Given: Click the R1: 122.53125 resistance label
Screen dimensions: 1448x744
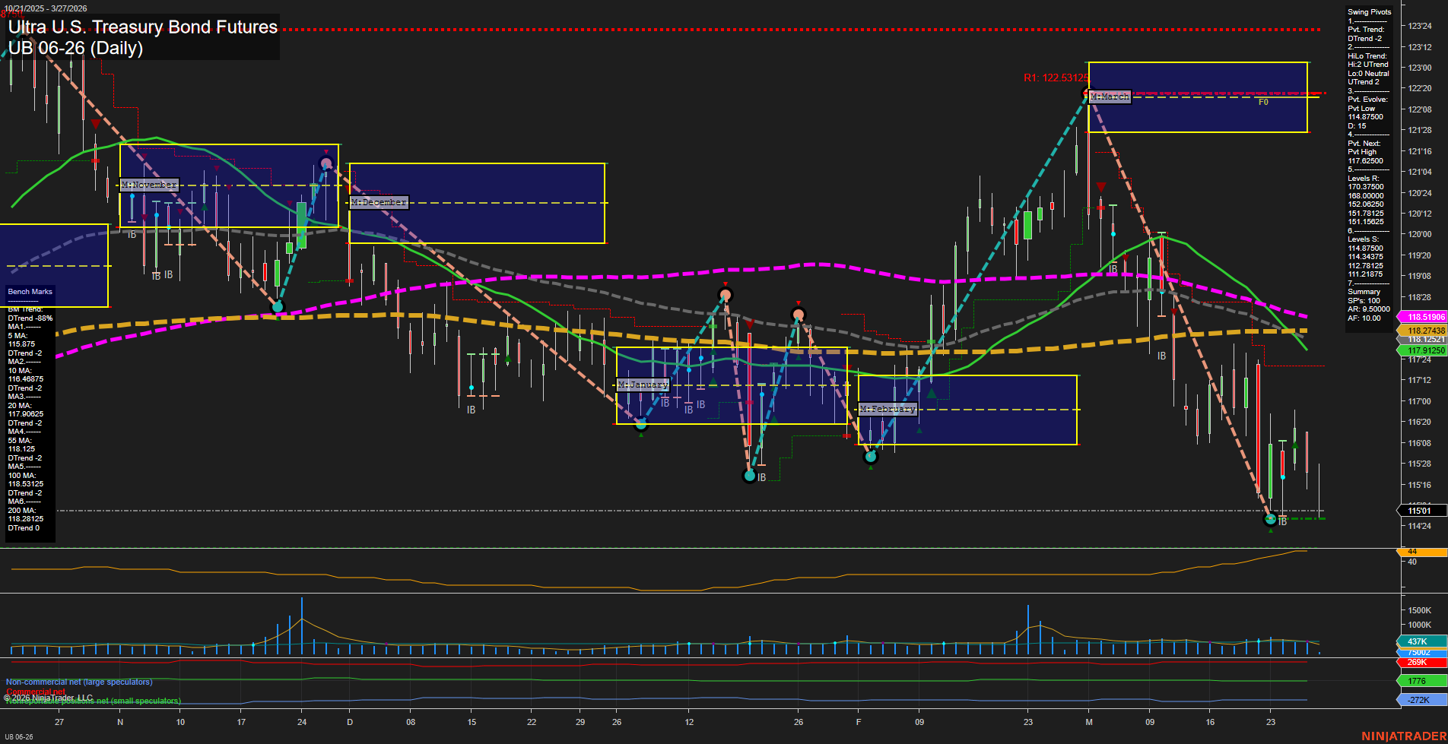Looking at the screenshot, I should [x=1056, y=78].
